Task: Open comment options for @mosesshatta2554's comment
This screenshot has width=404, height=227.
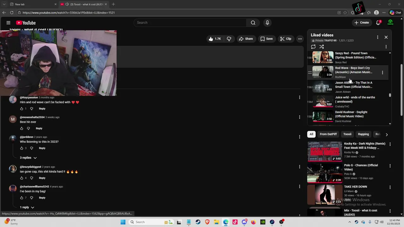Action: [300, 117]
